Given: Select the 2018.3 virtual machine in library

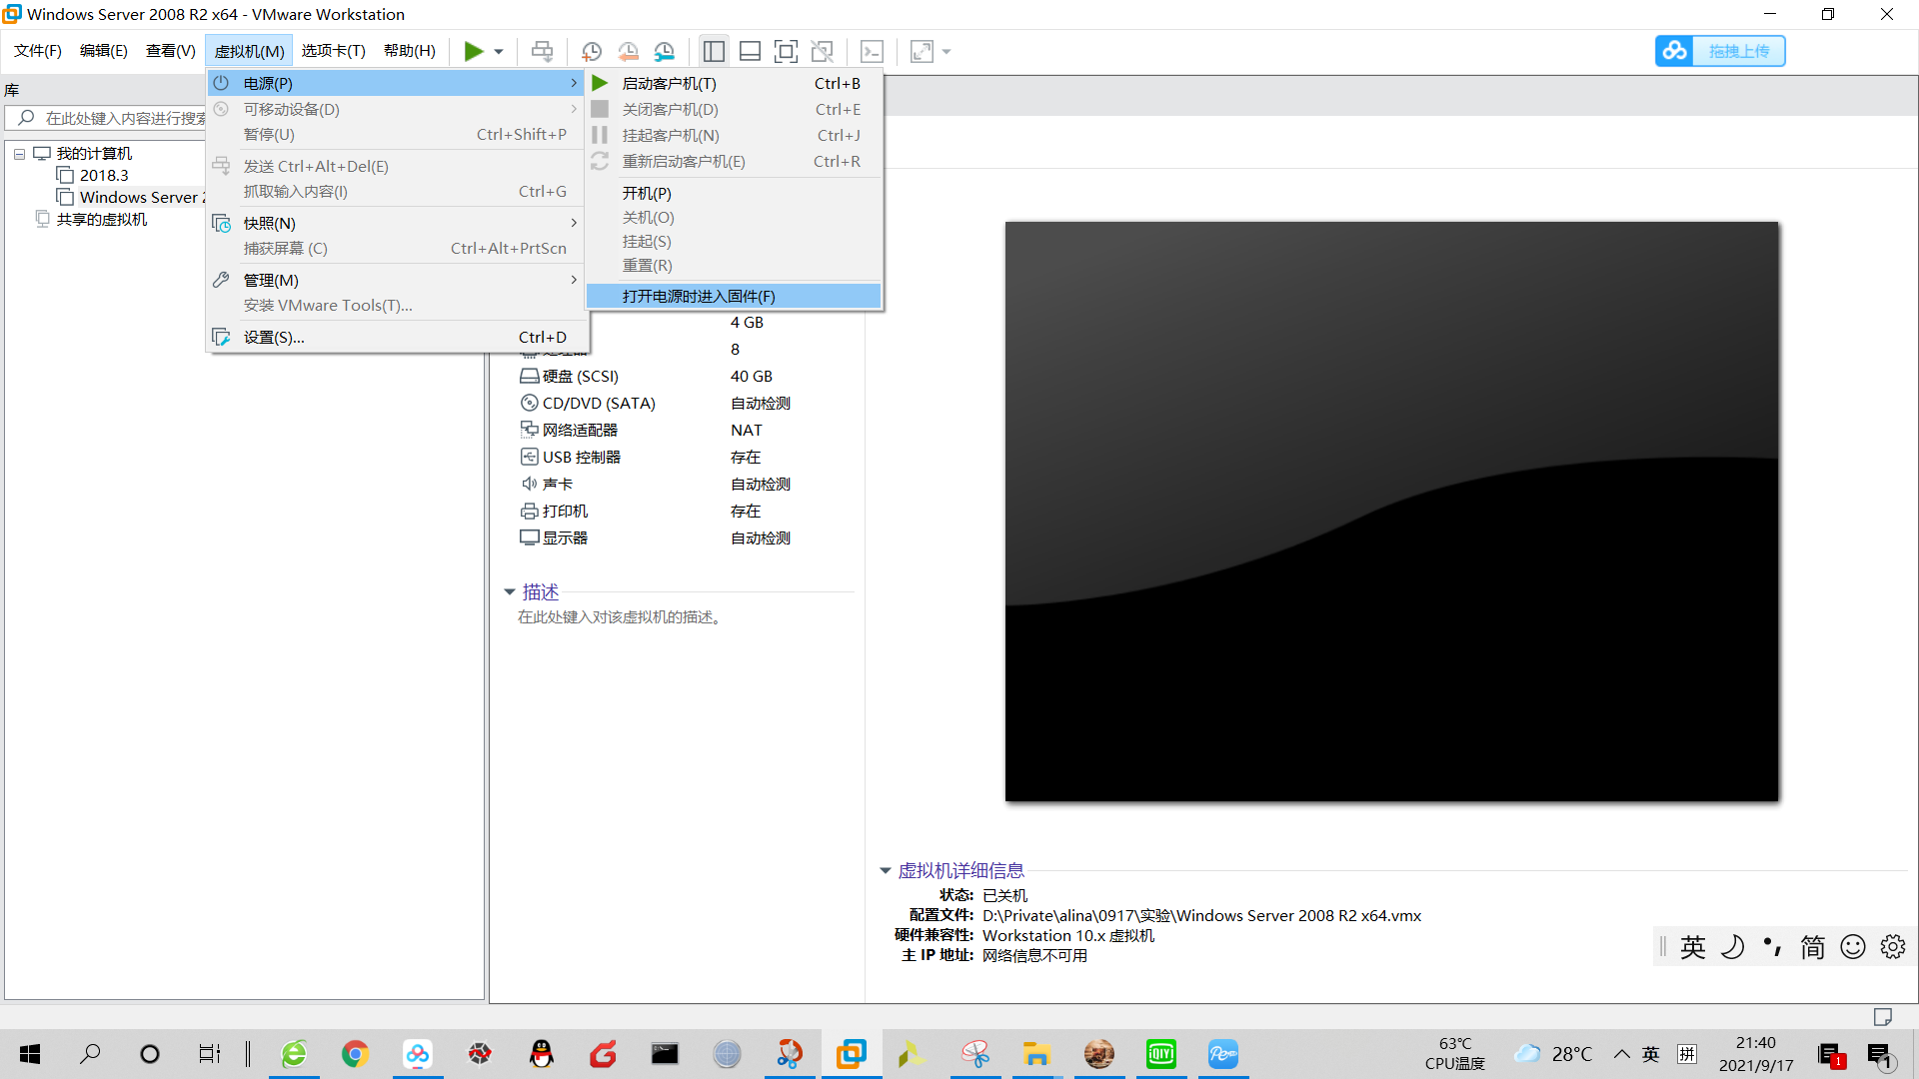Looking at the screenshot, I should pos(104,175).
